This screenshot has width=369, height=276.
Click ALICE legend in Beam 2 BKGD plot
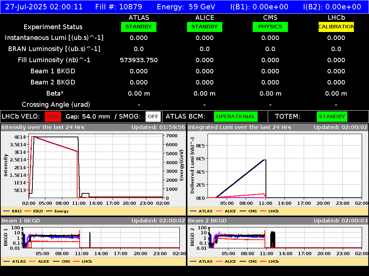226,261
